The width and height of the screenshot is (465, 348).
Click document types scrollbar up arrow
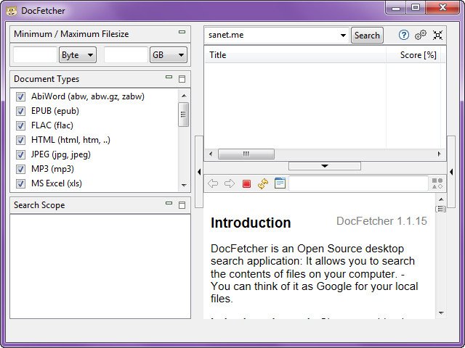click(184, 96)
